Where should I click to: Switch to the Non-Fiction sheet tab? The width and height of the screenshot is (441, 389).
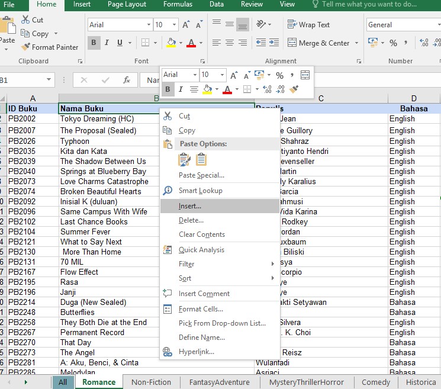point(152,382)
